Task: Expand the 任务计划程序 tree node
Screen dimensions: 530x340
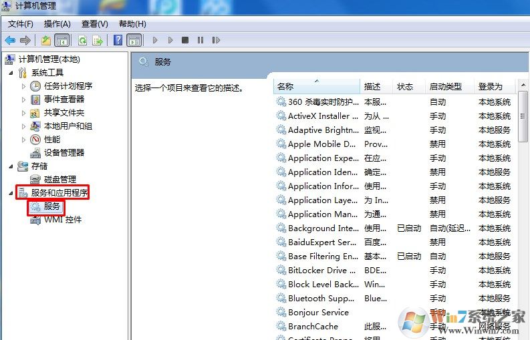Action: coord(24,86)
